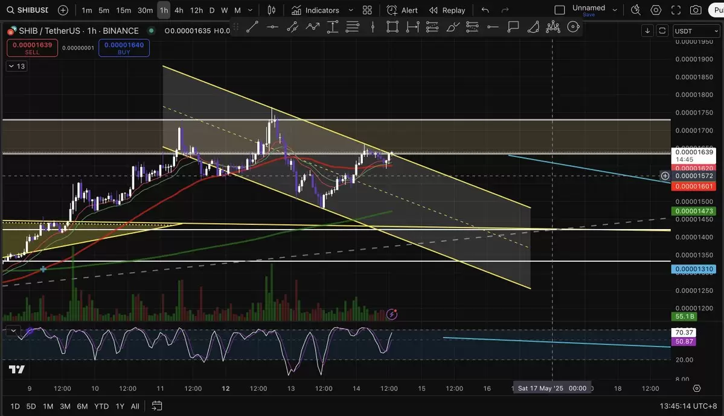Undo the last chart action
The image size is (724, 416).
485,10
